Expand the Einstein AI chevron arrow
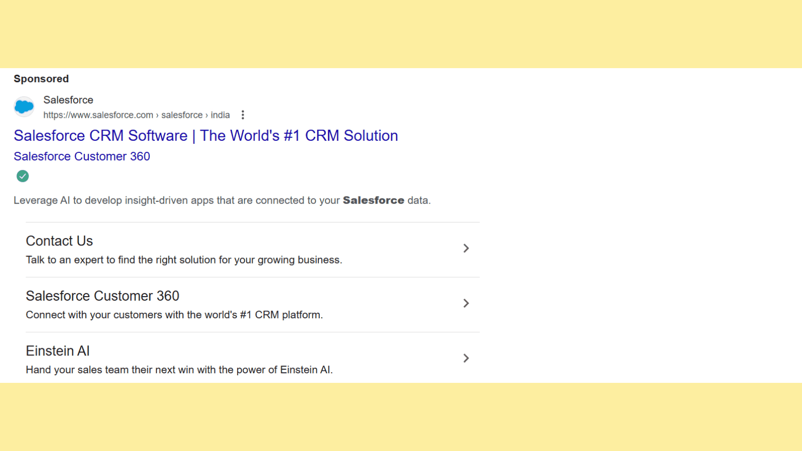The width and height of the screenshot is (802, 451). click(466, 358)
